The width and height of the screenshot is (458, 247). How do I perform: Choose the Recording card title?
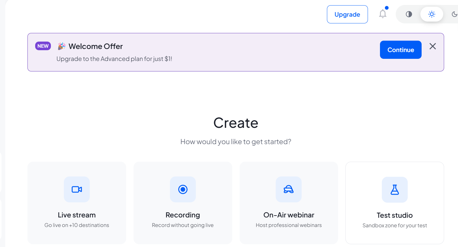point(183,215)
